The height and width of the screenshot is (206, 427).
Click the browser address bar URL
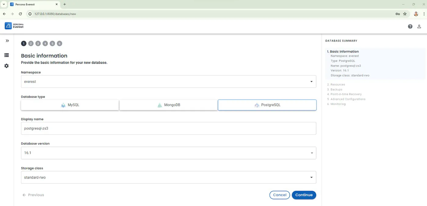55,14
